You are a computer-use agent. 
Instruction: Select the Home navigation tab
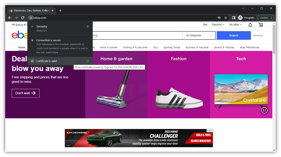tap(22, 48)
